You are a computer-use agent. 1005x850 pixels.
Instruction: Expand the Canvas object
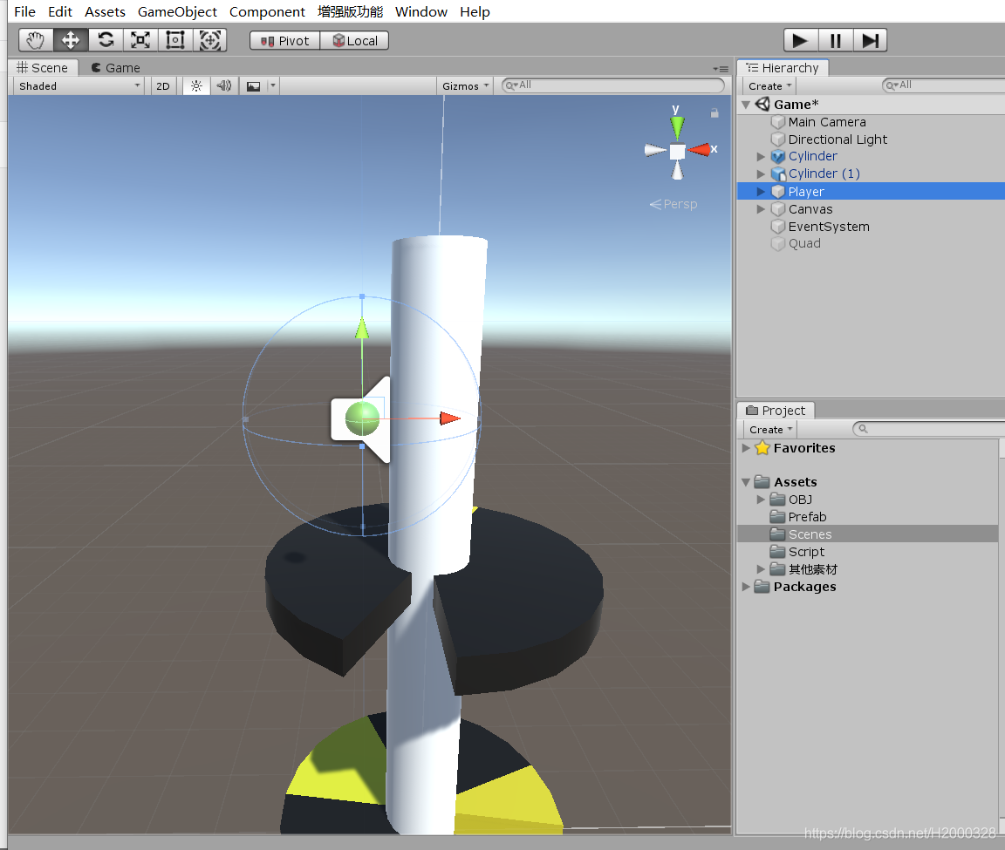[761, 209]
